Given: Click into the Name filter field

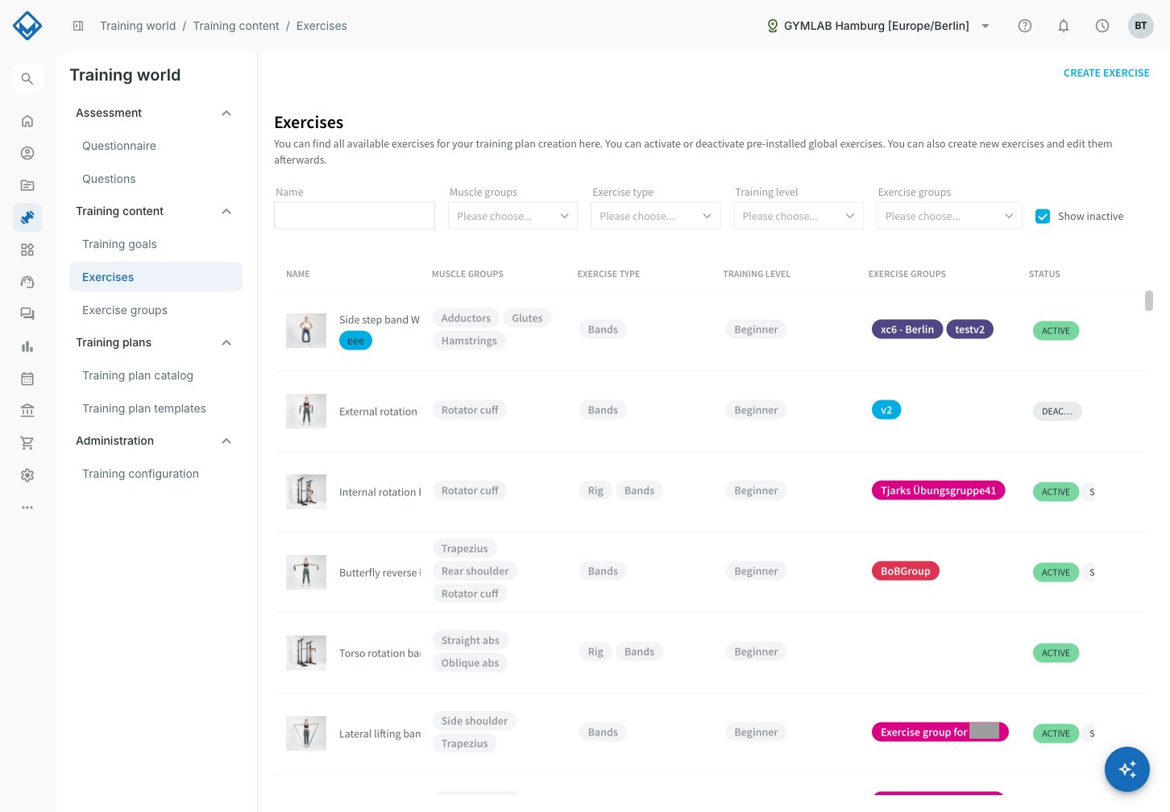Looking at the screenshot, I should [x=355, y=216].
